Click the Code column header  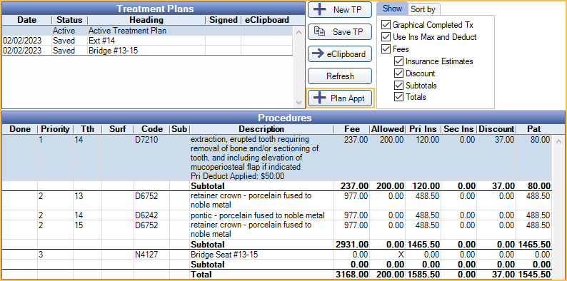152,129
